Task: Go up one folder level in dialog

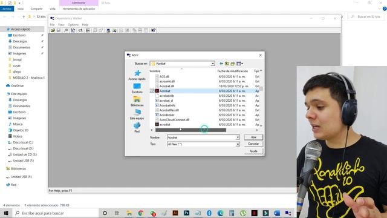Action: [x=227, y=64]
